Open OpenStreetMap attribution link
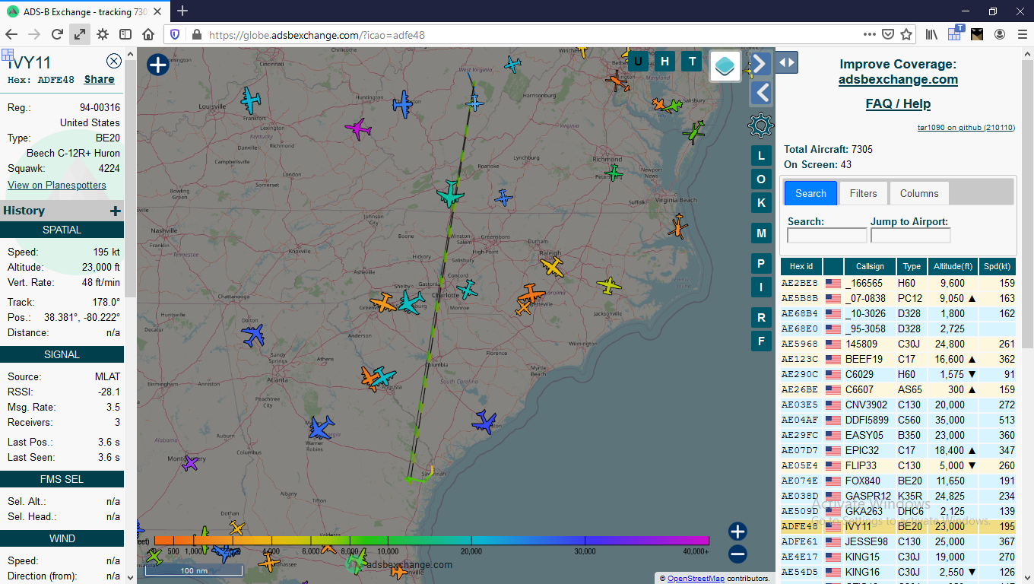 tap(696, 579)
